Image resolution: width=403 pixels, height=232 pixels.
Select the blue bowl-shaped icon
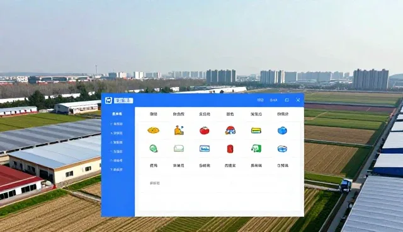coord(282,149)
